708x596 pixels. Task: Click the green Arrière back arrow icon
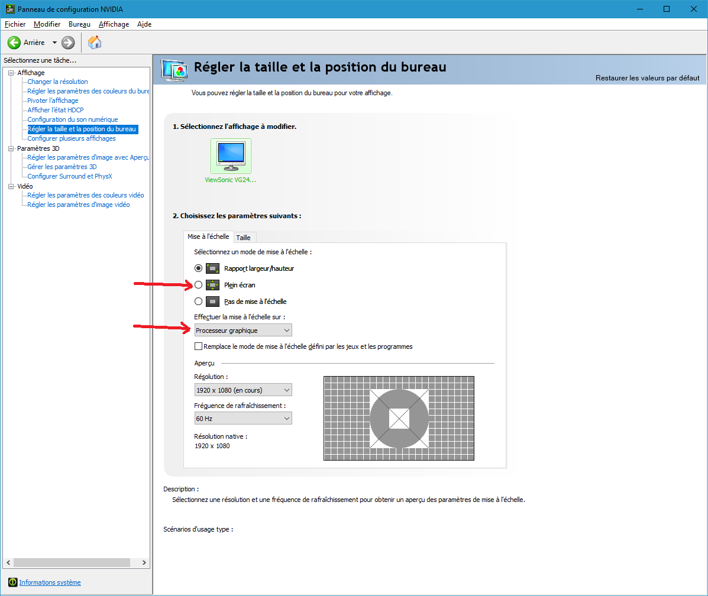(x=14, y=43)
